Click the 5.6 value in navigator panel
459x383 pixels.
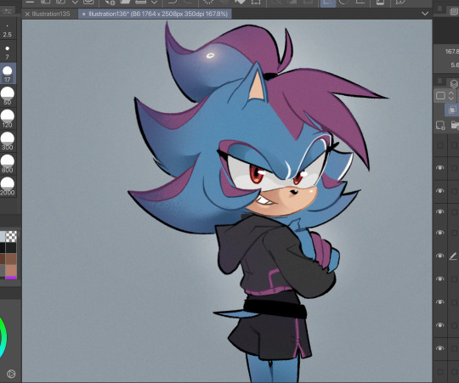(x=455, y=65)
